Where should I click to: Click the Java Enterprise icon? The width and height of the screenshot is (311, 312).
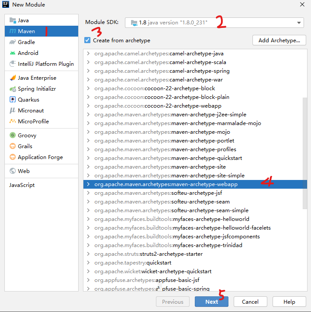pos(13,78)
